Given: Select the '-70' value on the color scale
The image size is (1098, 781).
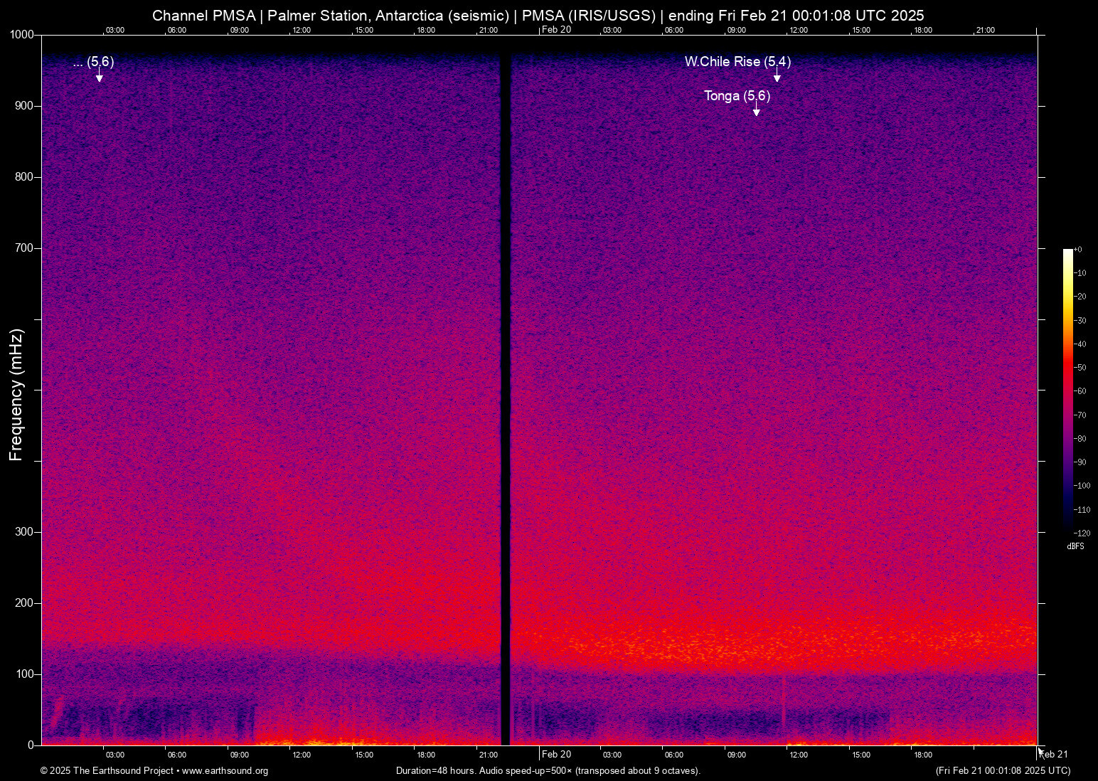Looking at the screenshot, I should (x=1080, y=415).
